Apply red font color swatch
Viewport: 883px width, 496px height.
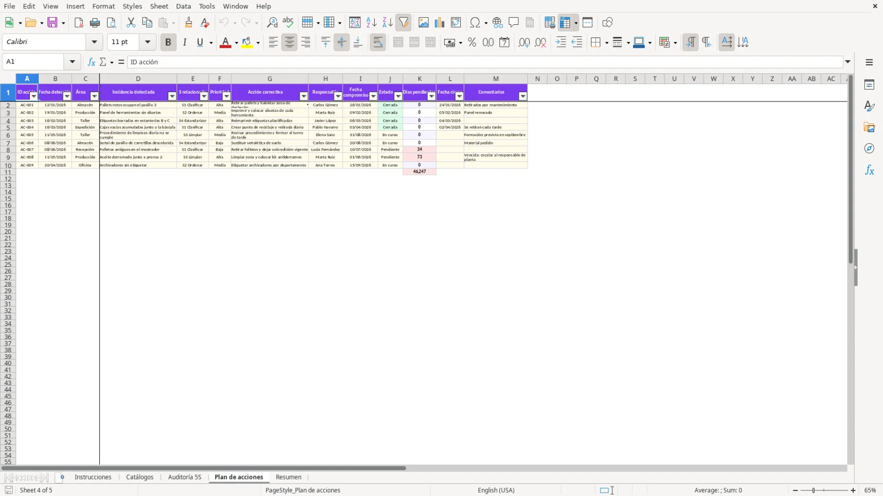tap(225, 42)
